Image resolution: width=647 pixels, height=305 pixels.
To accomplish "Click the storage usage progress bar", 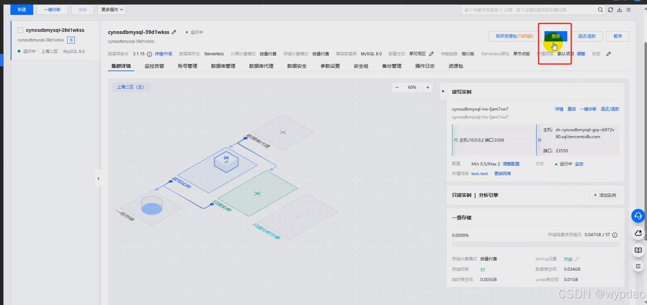I will pos(535,245).
